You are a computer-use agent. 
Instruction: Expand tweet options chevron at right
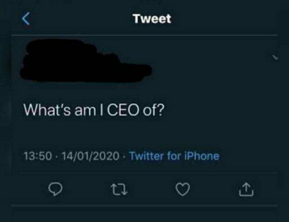point(275,57)
